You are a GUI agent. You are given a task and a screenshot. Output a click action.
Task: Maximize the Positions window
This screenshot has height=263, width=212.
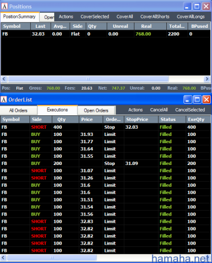[197, 7]
